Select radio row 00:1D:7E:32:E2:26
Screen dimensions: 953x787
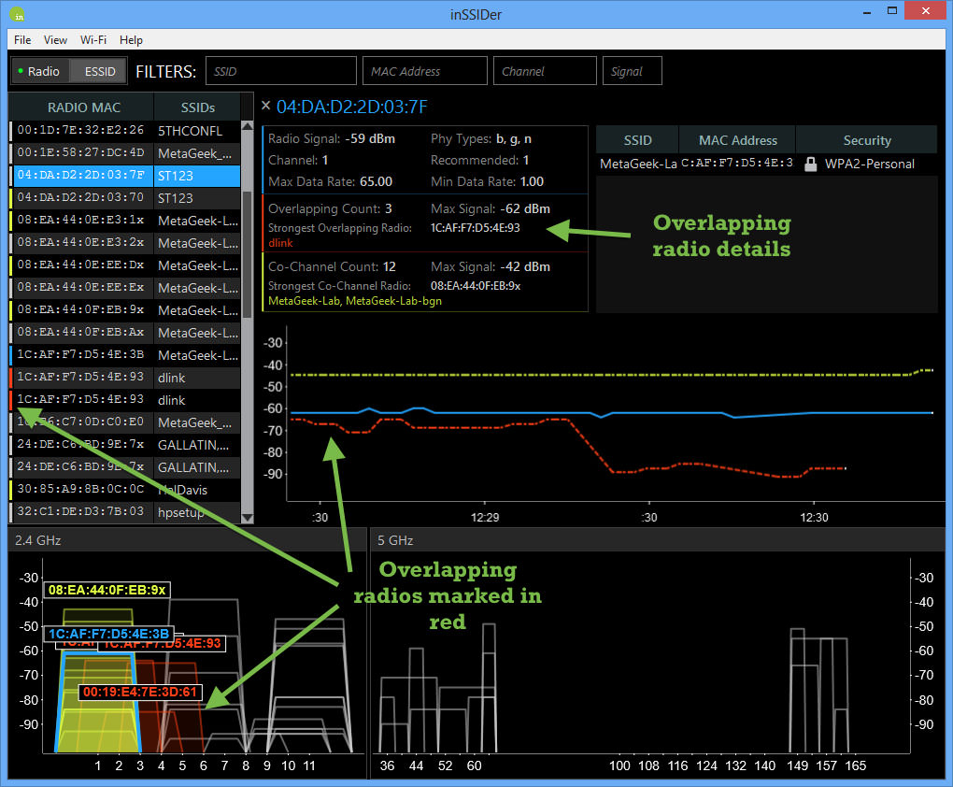[x=125, y=131]
